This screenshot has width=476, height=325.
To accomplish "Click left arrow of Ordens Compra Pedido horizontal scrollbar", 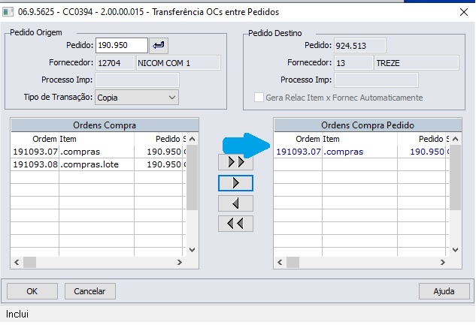I will [x=280, y=262].
